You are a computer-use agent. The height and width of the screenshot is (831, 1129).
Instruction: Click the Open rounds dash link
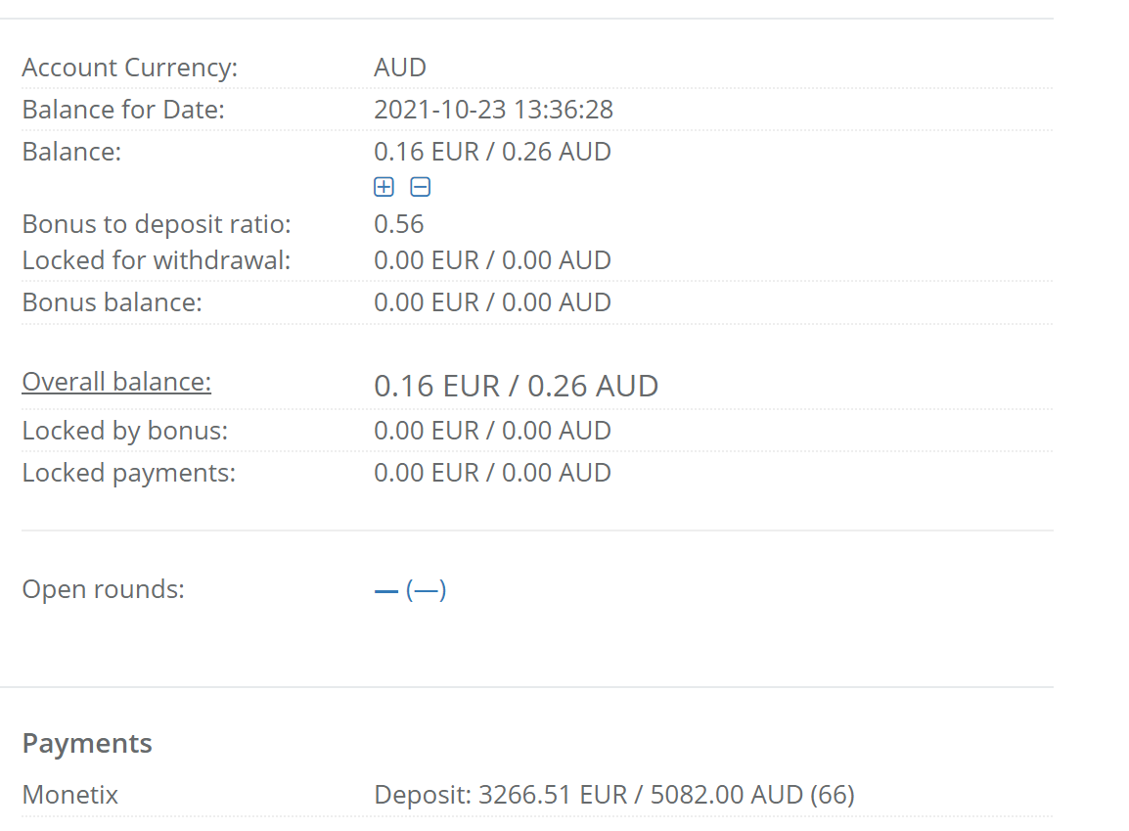[386, 591]
